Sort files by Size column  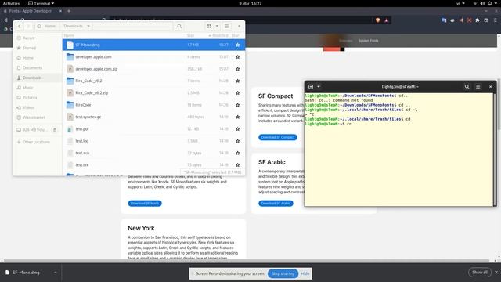[x=191, y=35]
